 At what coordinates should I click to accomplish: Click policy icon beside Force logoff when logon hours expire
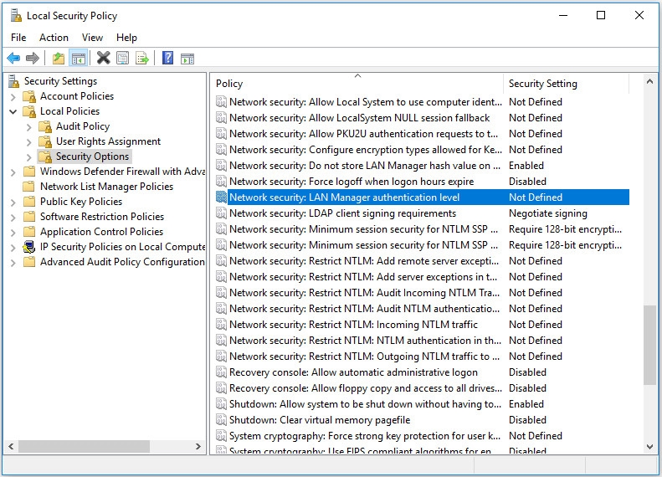click(221, 182)
